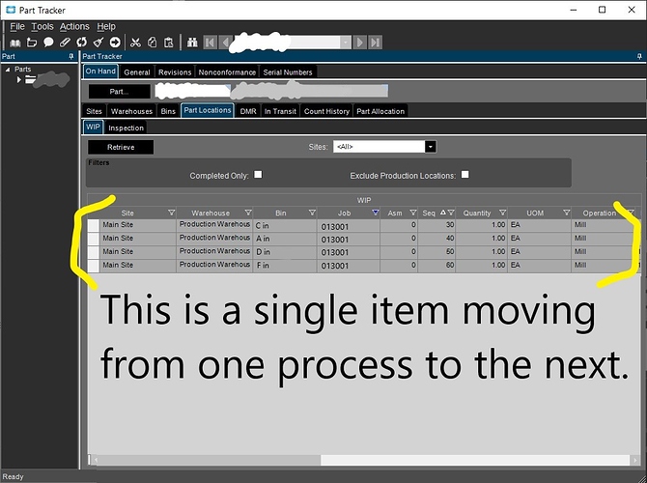Screen dimensions: 647x483
Task: Open the Seq column filter
Action: tap(451, 213)
